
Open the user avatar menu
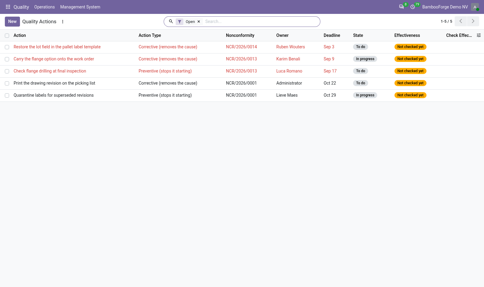tap(475, 7)
